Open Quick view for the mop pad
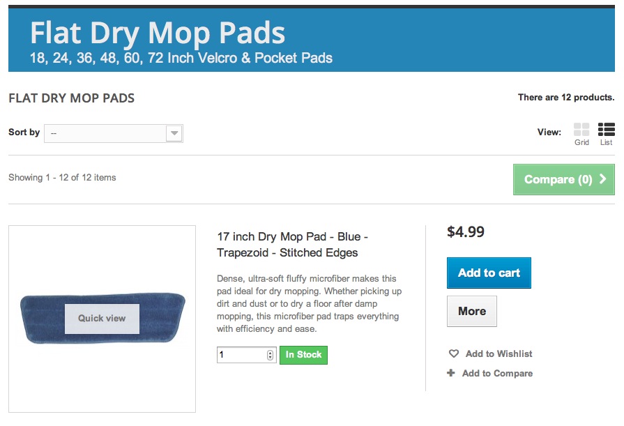 pos(102,319)
